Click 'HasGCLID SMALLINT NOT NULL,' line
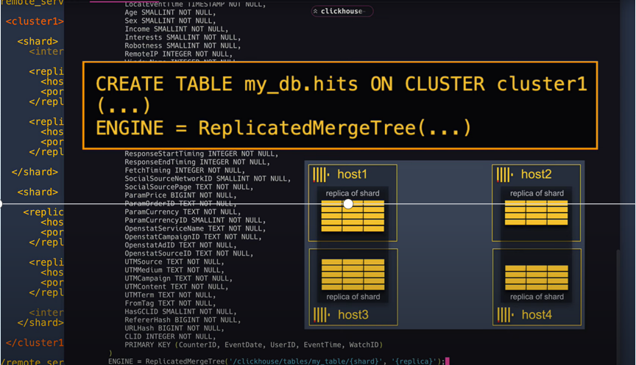 180,311
